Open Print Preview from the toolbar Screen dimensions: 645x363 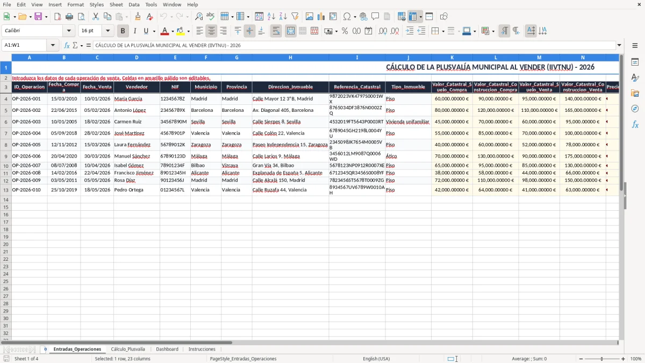81,17
